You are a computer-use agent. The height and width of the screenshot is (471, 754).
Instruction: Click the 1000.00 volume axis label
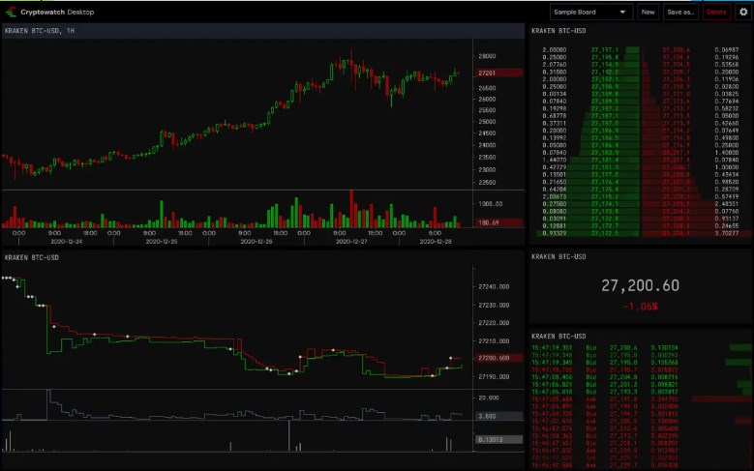[490, 204]
